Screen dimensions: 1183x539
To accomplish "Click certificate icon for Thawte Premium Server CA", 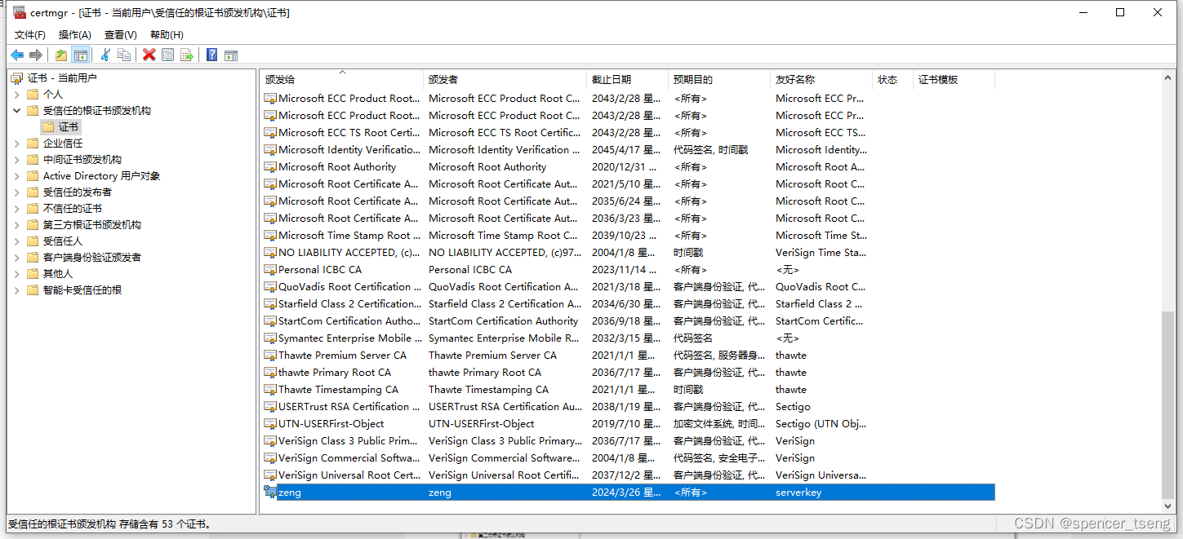I will [270, 356].
